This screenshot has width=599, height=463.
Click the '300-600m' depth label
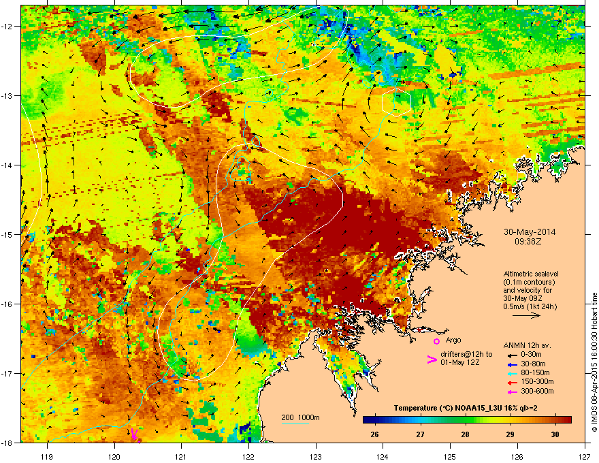(538, 392)
